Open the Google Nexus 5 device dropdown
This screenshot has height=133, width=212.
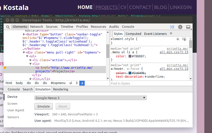90,98
